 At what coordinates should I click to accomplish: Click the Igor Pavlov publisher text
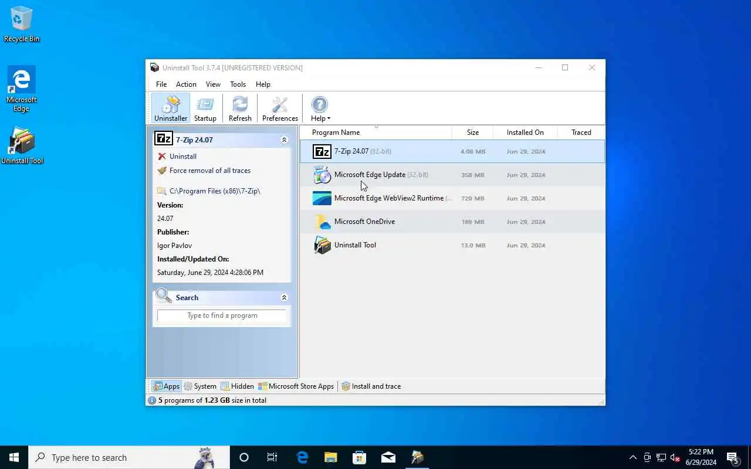[174, 246]
